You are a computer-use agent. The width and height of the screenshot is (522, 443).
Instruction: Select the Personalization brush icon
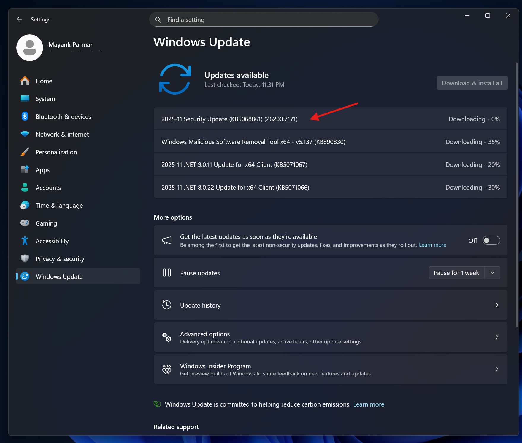tap(25, 152)
